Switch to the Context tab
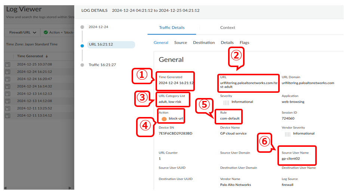Viewport: 356px width, 196px height. pyautogui.click(x=227, y=28)
